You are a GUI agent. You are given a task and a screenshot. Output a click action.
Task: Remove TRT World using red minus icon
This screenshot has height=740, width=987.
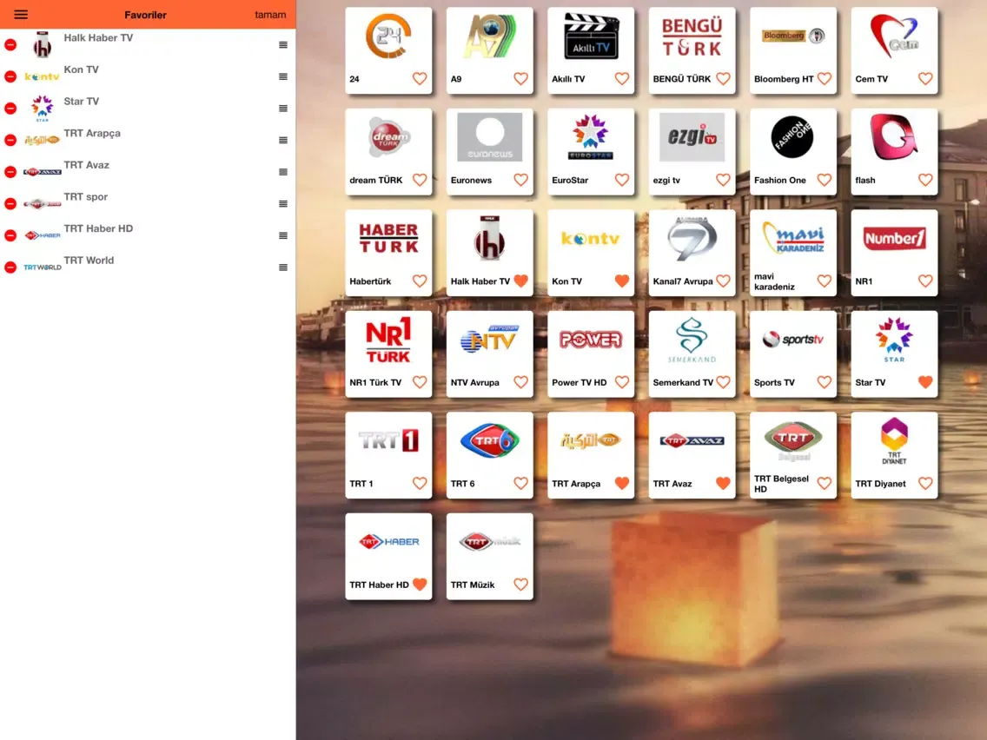pos(10,268)
